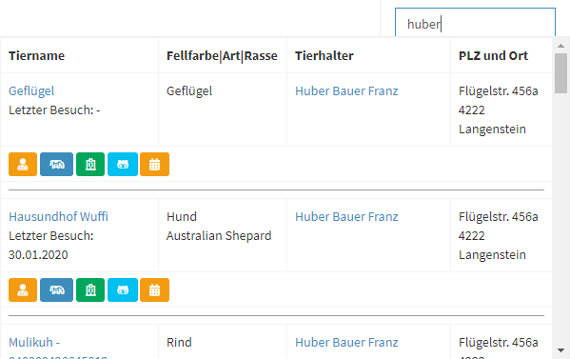This screenshot has width=570, height=359.
Task: Open the Geflügel animal link
Action: coord(31,90)
